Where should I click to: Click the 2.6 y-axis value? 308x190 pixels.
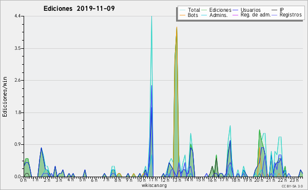coord(17,80)
